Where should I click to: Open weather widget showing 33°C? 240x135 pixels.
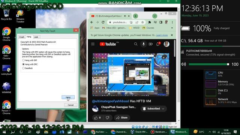(199, 132)
